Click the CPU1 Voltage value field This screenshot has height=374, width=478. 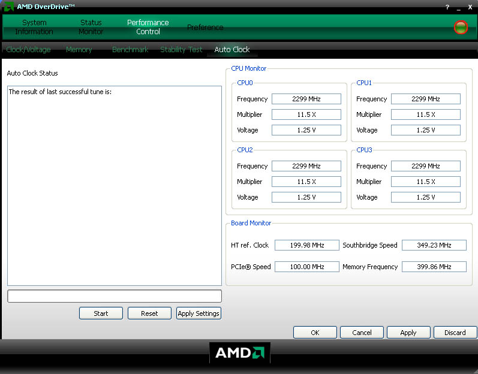tap(426, 130)
